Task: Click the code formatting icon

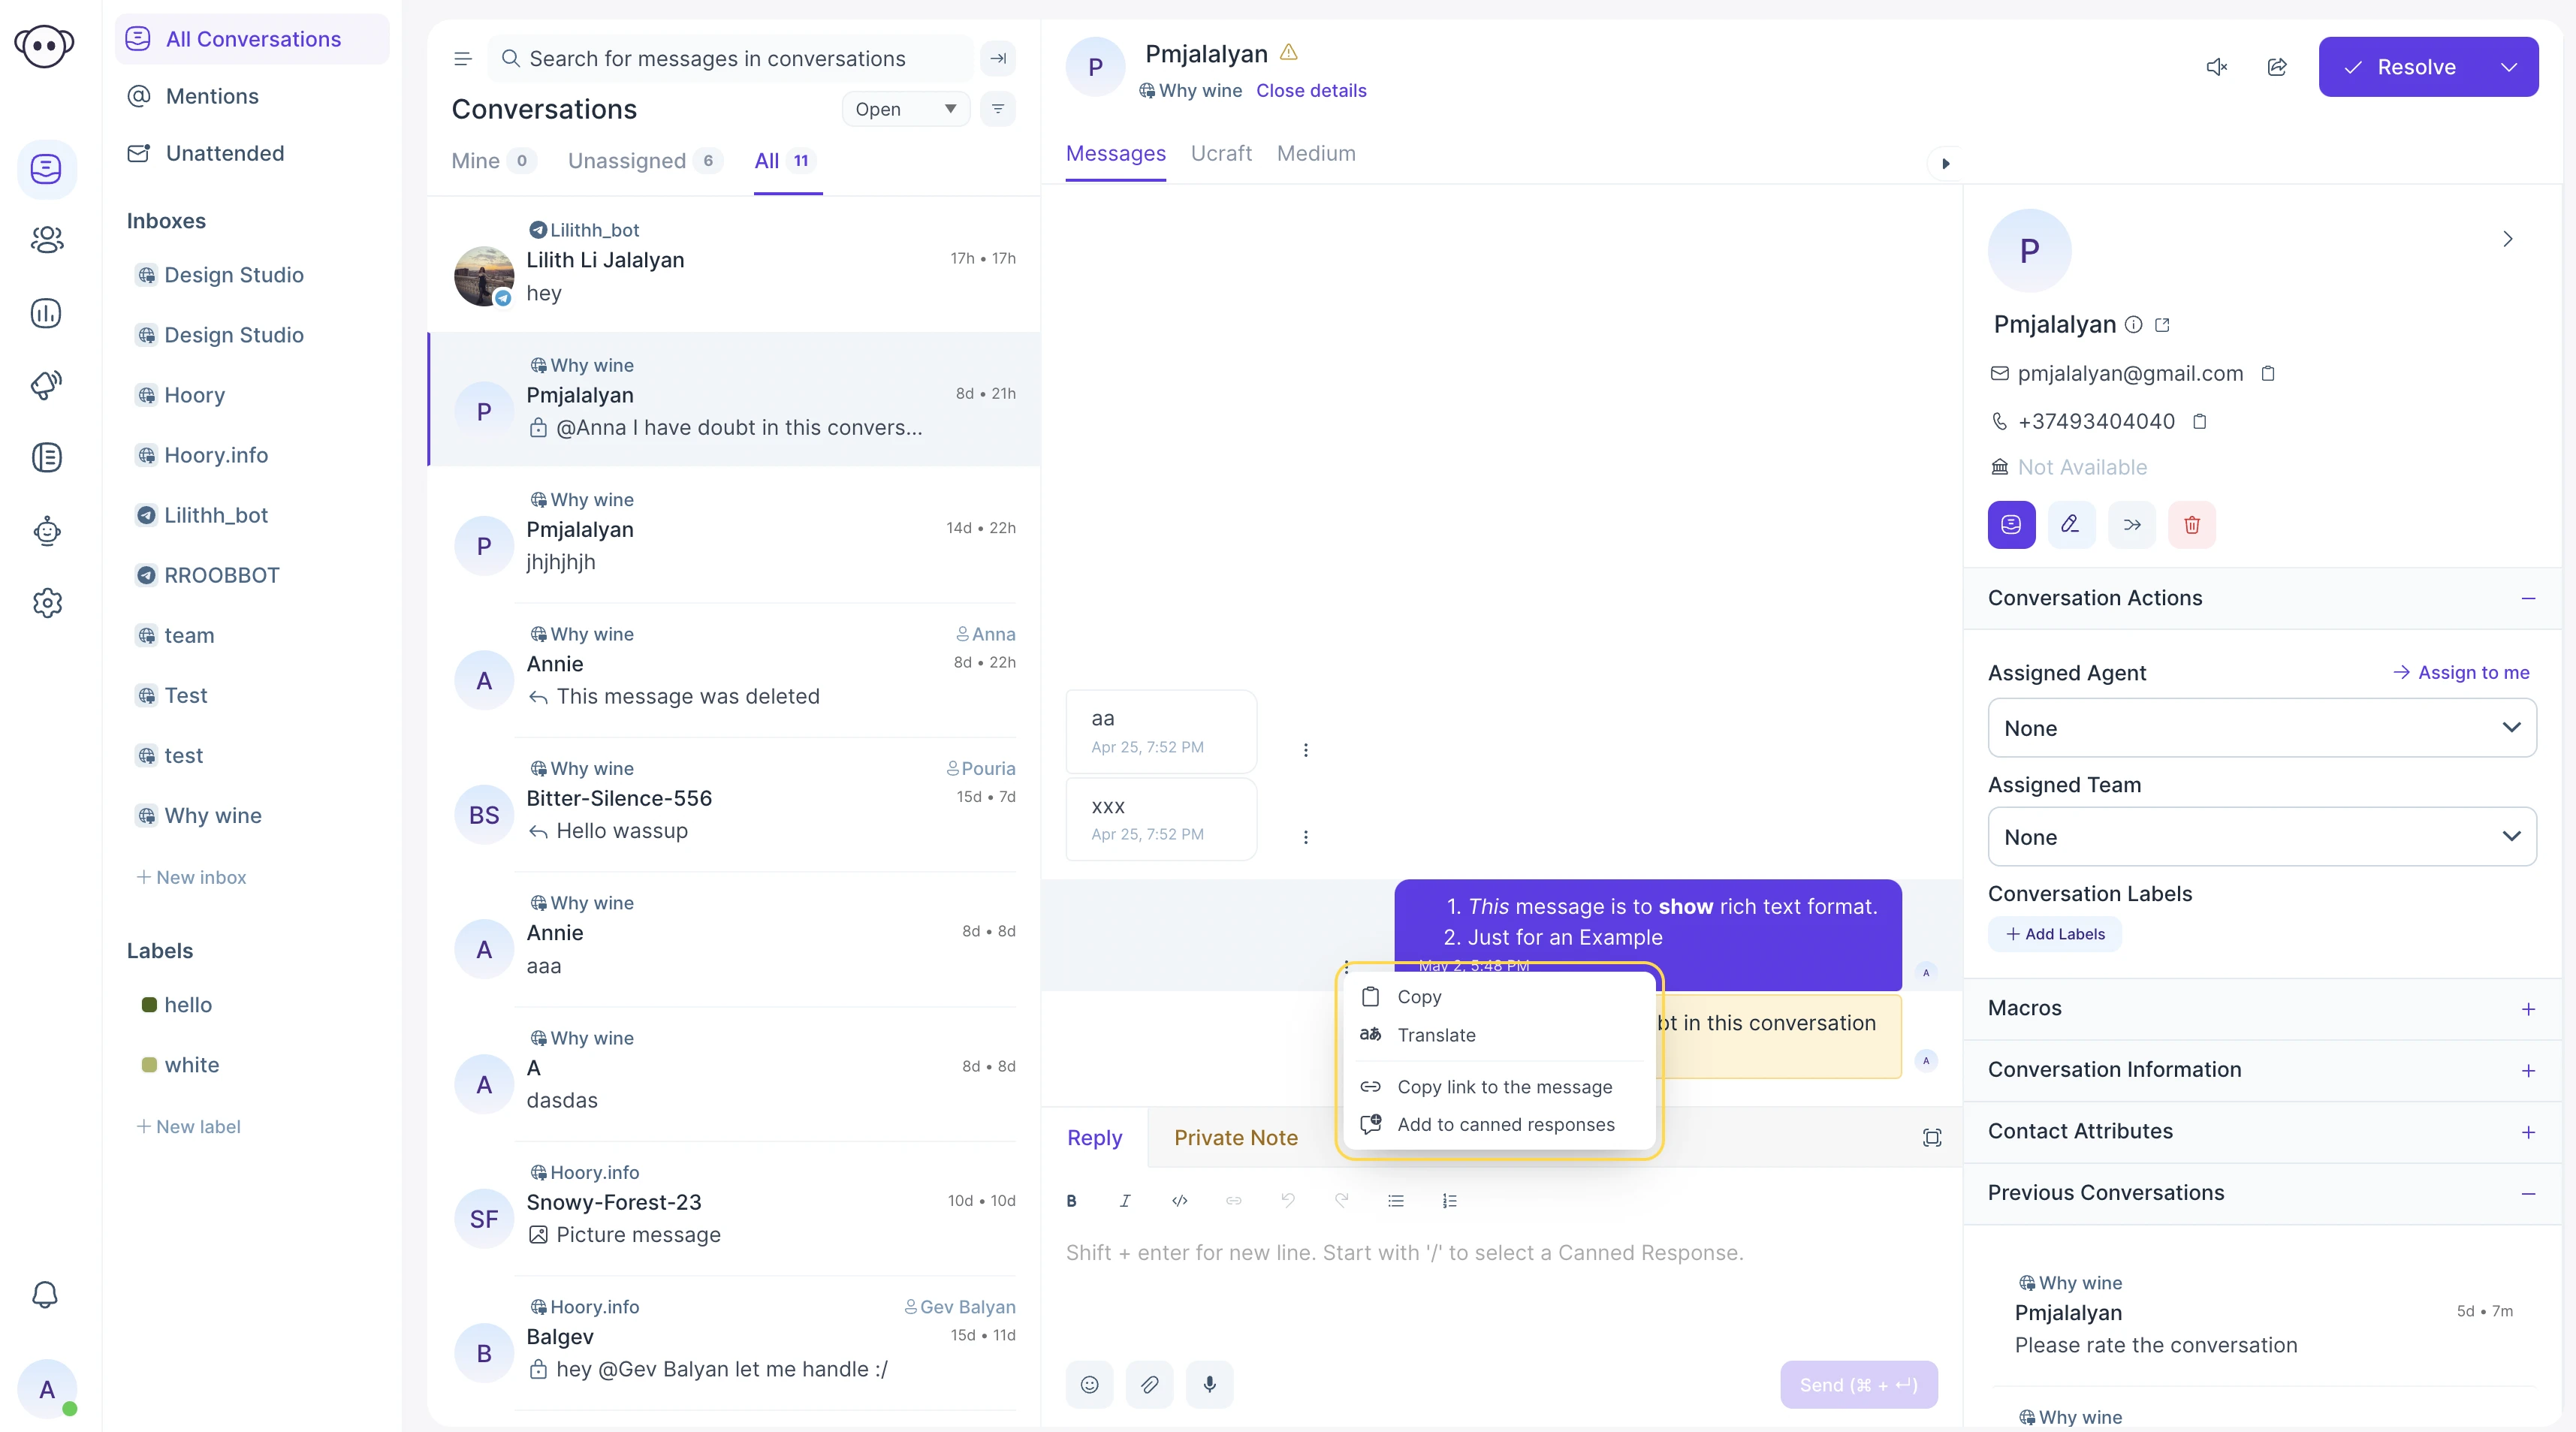Action: click(1178, 1201)
